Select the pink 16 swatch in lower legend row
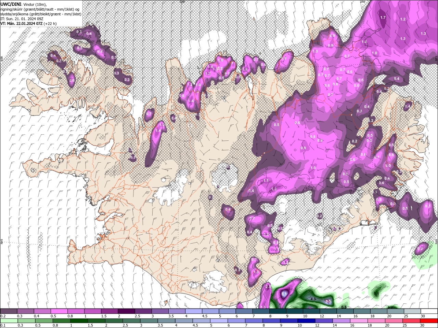 click(x=358, y=320)
